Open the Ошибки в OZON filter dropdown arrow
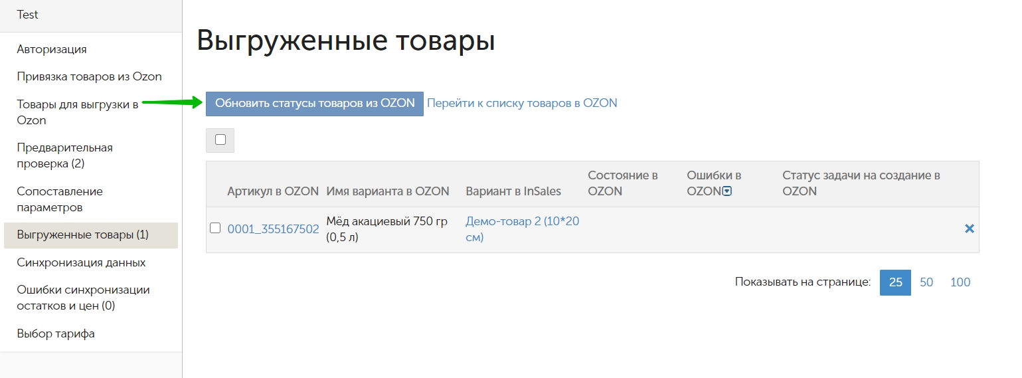 pos(726,191)
